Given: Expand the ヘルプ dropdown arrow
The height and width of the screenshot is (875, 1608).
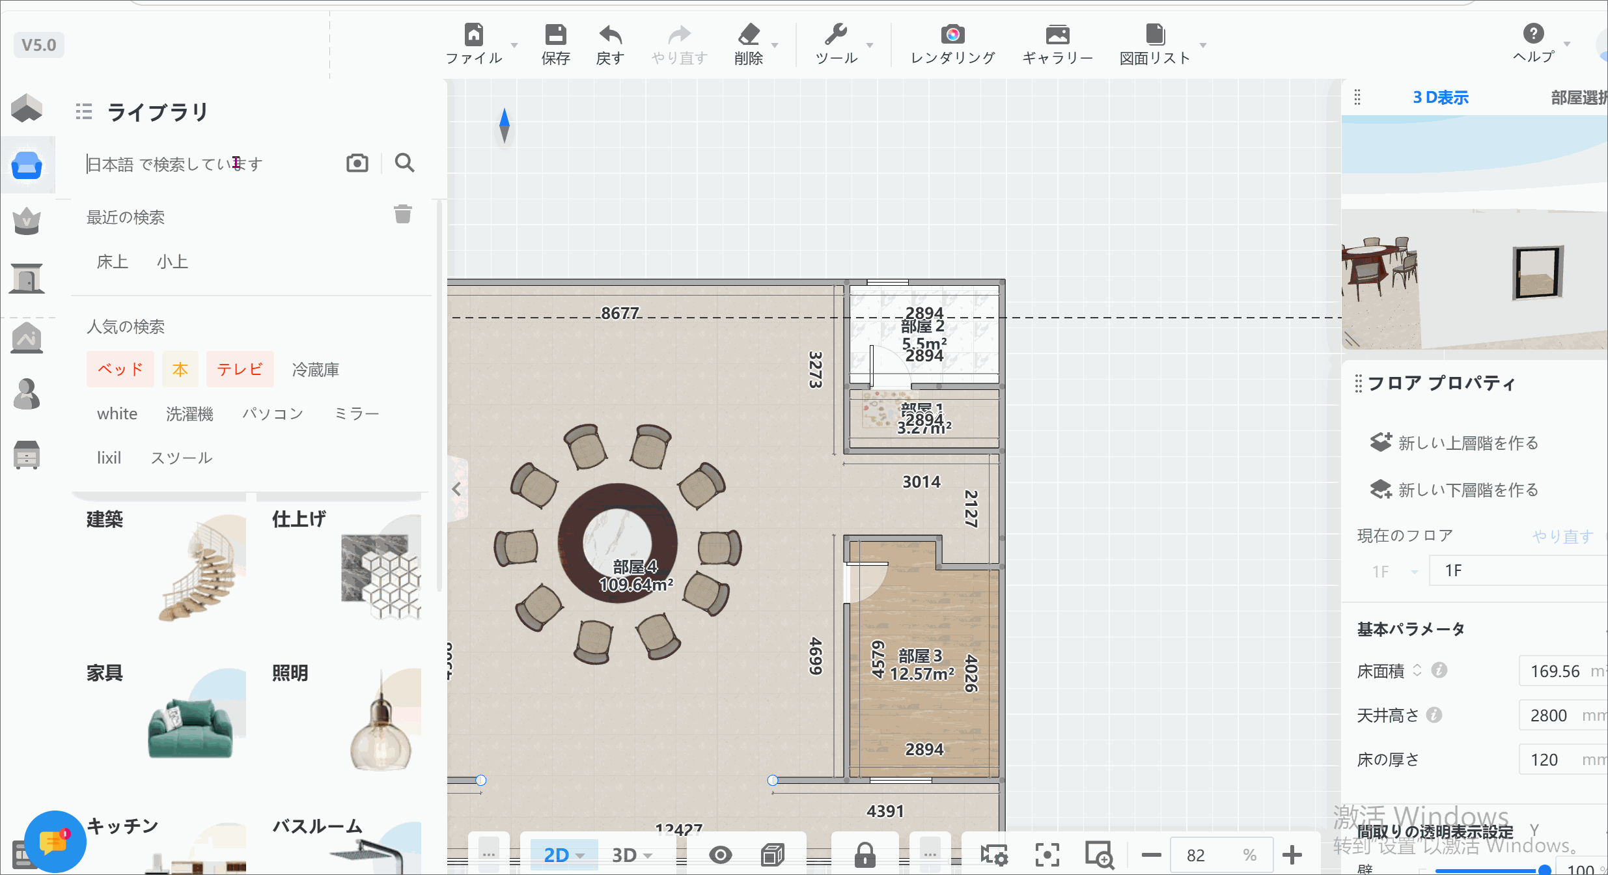Looking at the screenshot, I should click(x=1567, y=44).
